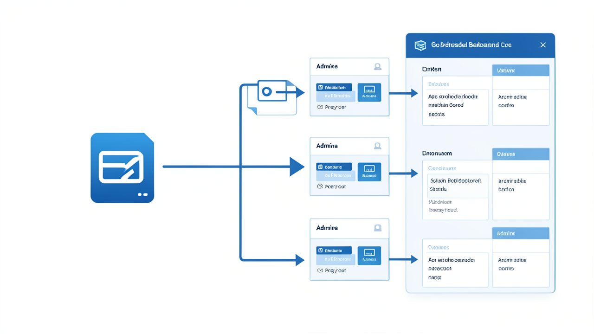
Task: Click the "Dnken" section heading
Action: tap(432, 69)
